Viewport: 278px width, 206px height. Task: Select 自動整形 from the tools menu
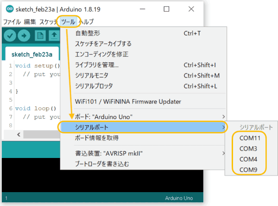click(143, 33)
